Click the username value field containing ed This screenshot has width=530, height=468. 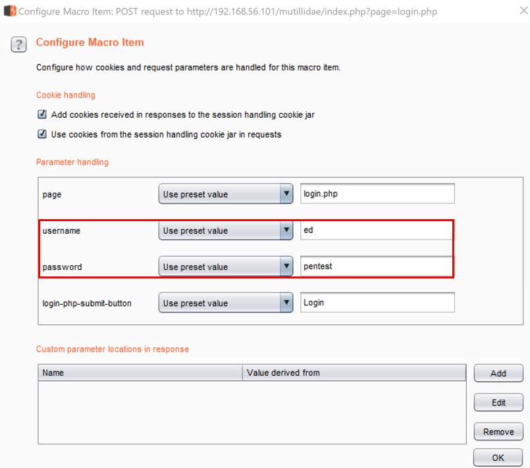(377, 231)
